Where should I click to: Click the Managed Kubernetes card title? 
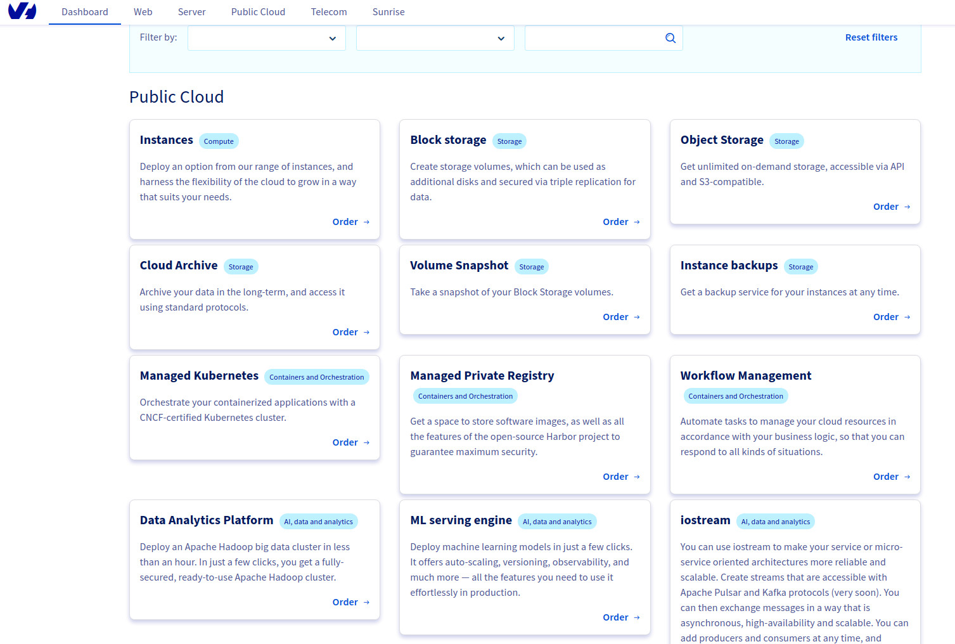point(199,376)
